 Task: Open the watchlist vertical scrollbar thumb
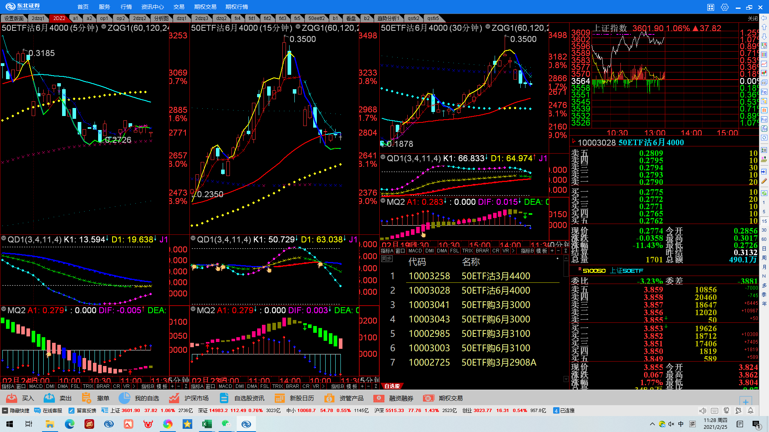tap(566, 268)
